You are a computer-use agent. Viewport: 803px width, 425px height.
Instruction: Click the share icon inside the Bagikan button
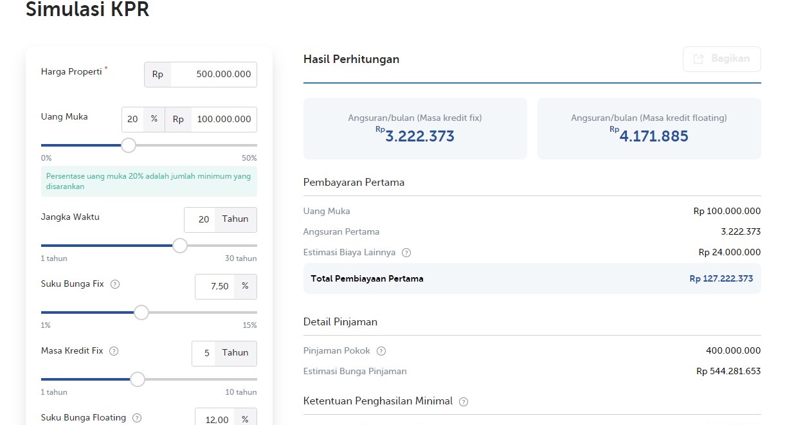tap(698, 59)
